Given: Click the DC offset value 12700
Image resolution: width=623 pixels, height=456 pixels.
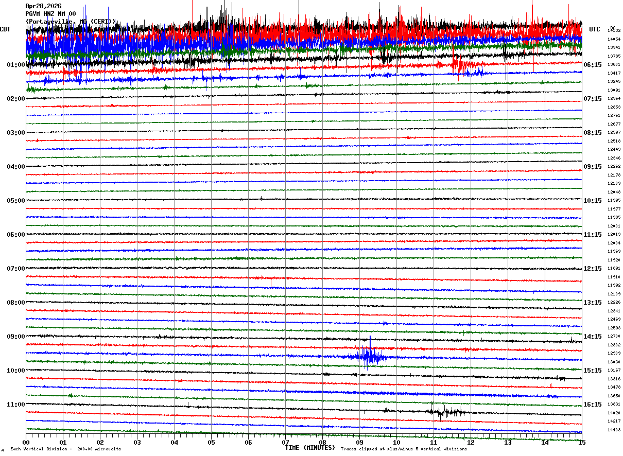Looking at the screenshot, I should pos(614,337).
